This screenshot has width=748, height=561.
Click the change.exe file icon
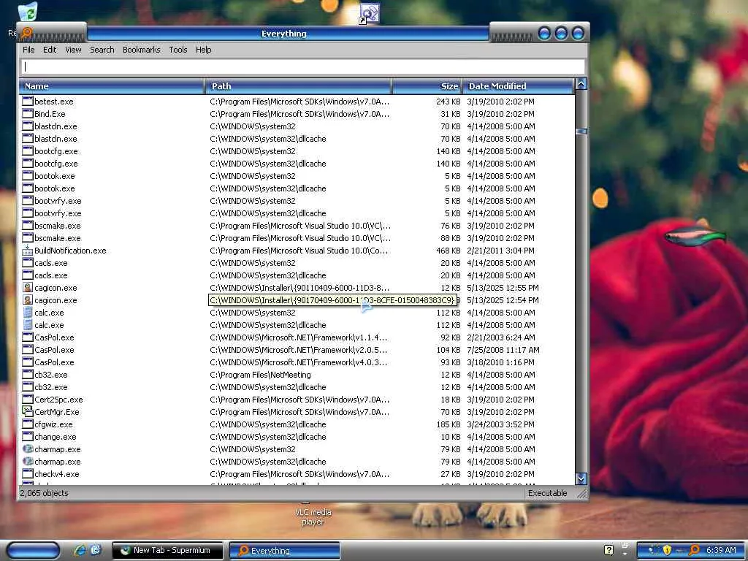tap(28, 437)
